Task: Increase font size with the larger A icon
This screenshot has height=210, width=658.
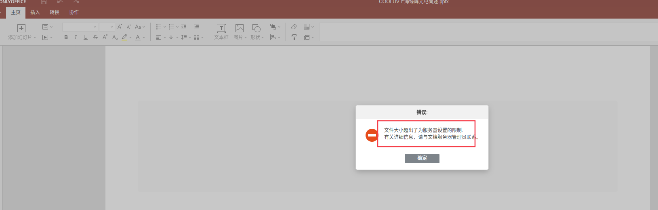Action: click(x=120, y=27)
